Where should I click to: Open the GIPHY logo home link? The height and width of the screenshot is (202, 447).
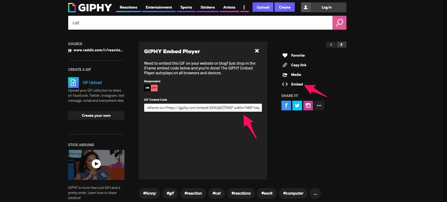point(90,7)
